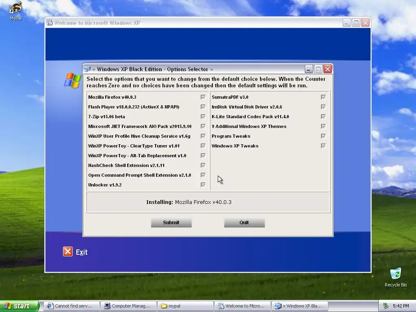
Task: Toggle the Flash Player v18.0.0.232 checkbox
Action: [x=203, y=107]
